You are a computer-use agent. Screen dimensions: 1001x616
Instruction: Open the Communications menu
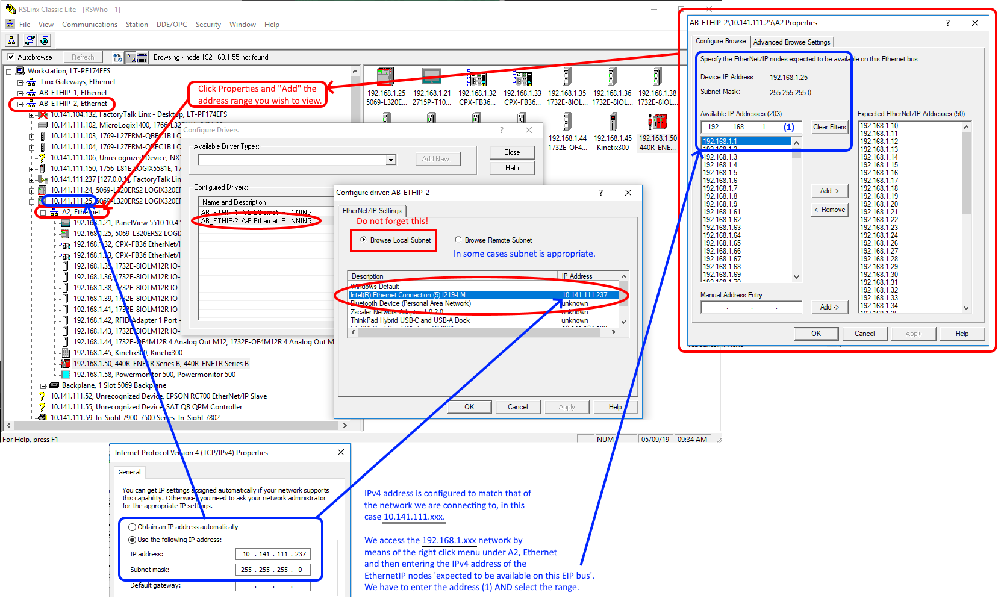point(90,25)
